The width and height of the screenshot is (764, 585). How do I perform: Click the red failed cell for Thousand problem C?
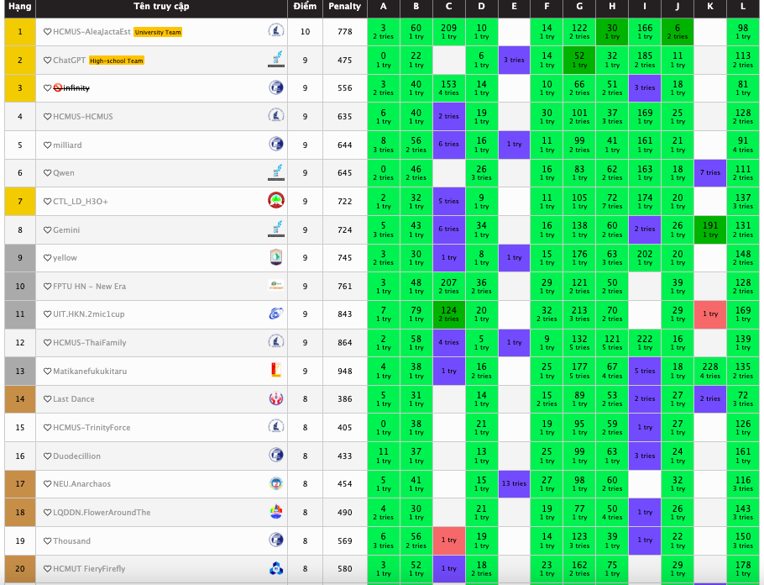(448, 540)
